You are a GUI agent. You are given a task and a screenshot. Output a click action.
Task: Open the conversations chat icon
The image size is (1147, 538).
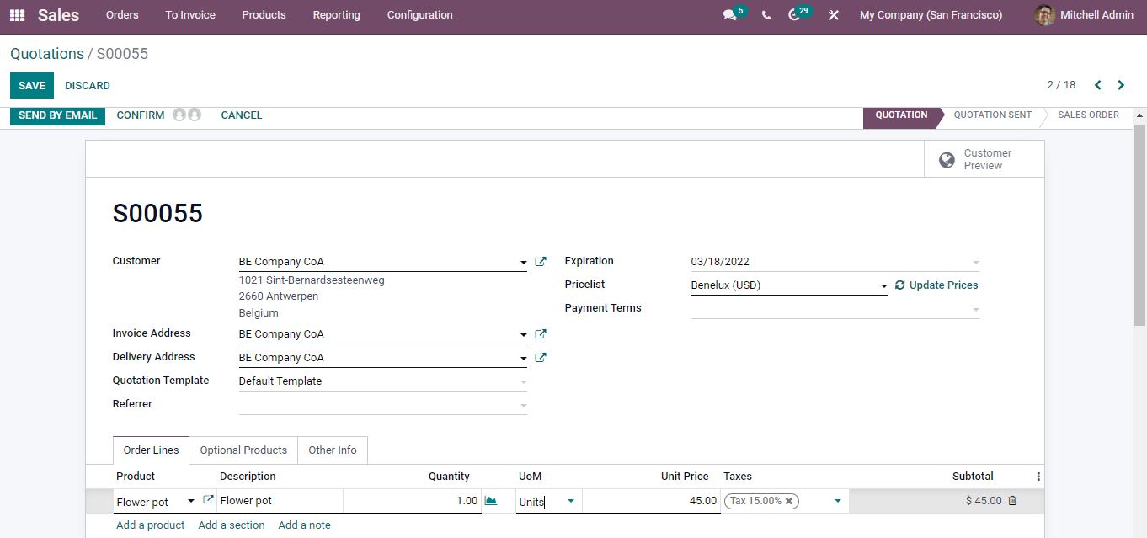click(x=729, y=15)
